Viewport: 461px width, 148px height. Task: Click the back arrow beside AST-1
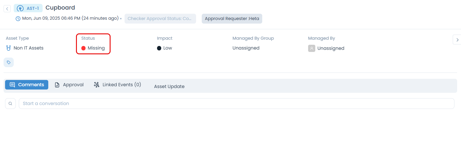[x=7, y=9]
